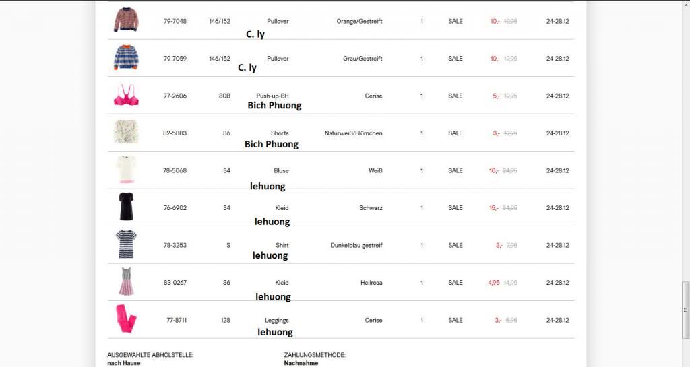Open the white blouse thumbnail
The width and height of the screenshot is (690, 367).
click(126, 170)
